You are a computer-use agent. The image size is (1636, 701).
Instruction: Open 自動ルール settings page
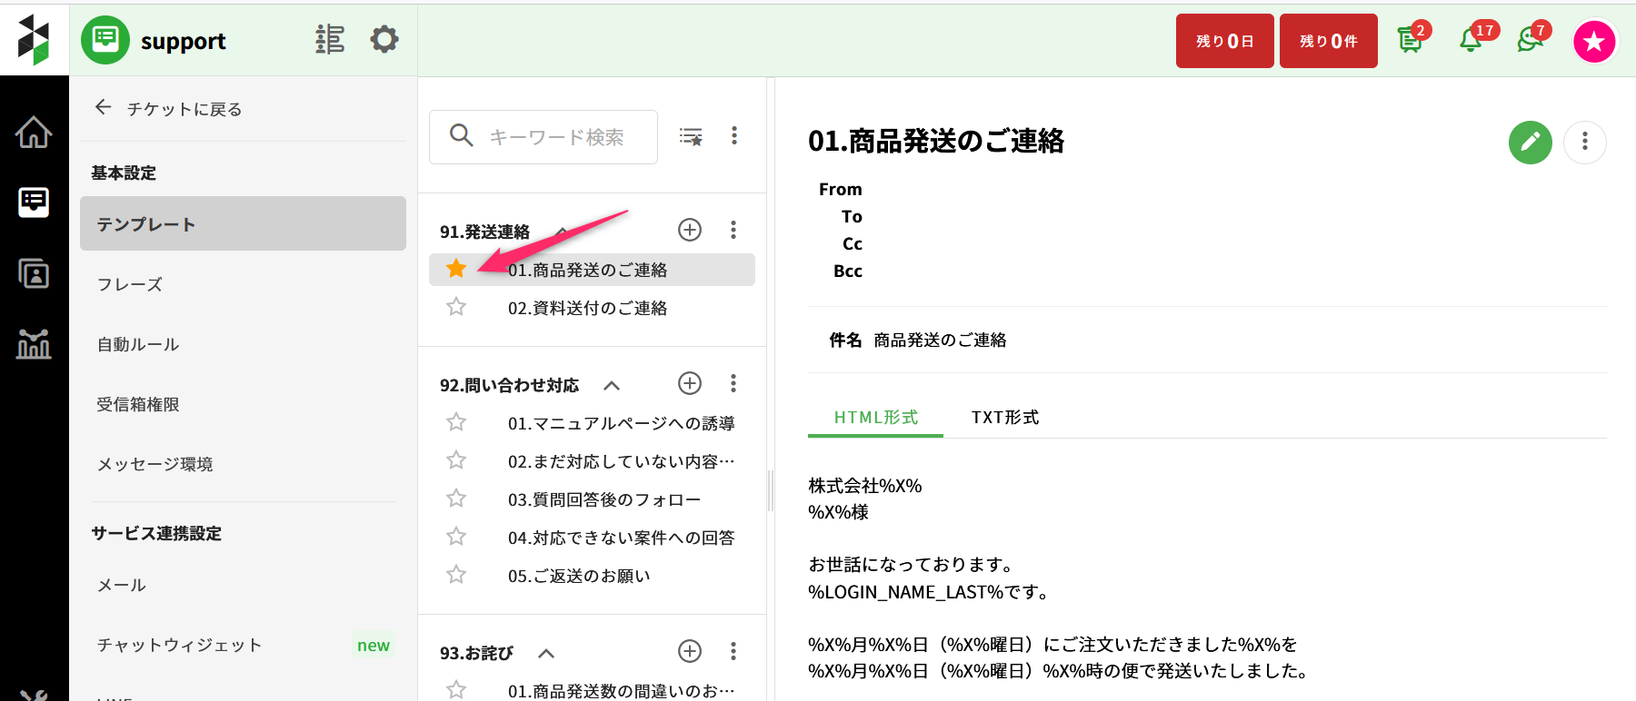138,344
